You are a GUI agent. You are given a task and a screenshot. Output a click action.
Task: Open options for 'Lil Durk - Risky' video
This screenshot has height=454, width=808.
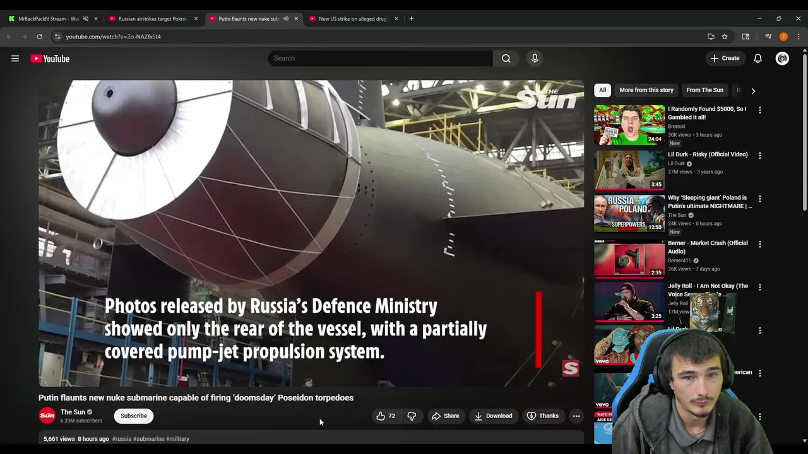click(x=760, y=155)
